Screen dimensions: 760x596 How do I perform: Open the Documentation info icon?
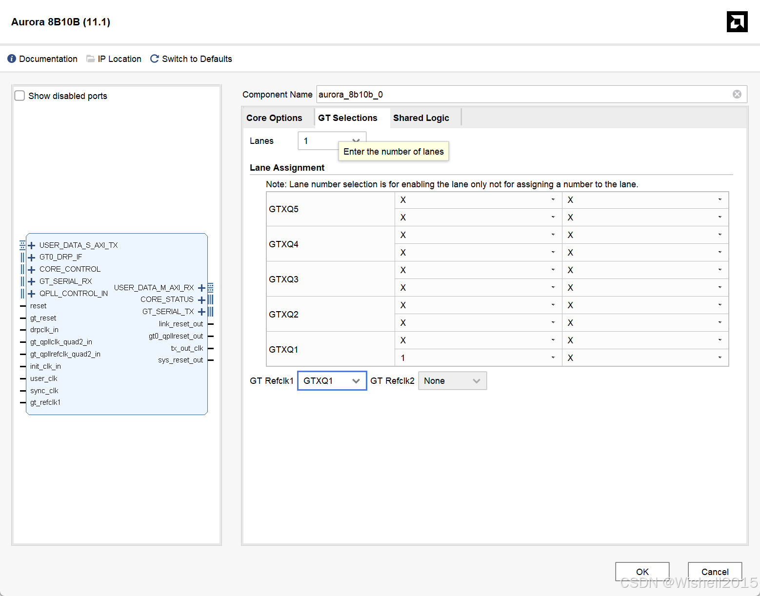click(12, 59)
